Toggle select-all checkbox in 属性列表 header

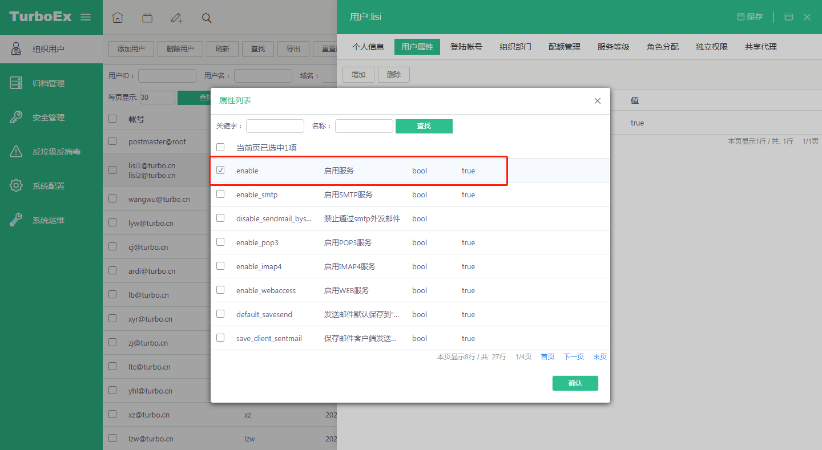(x=220, y=147)
